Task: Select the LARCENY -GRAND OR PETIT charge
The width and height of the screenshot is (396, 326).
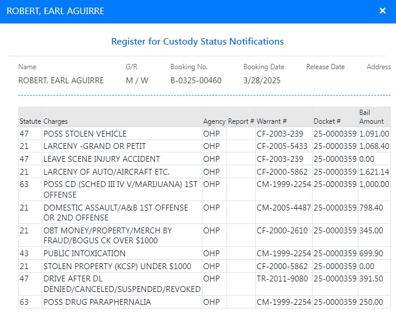Action: (94, 146)
